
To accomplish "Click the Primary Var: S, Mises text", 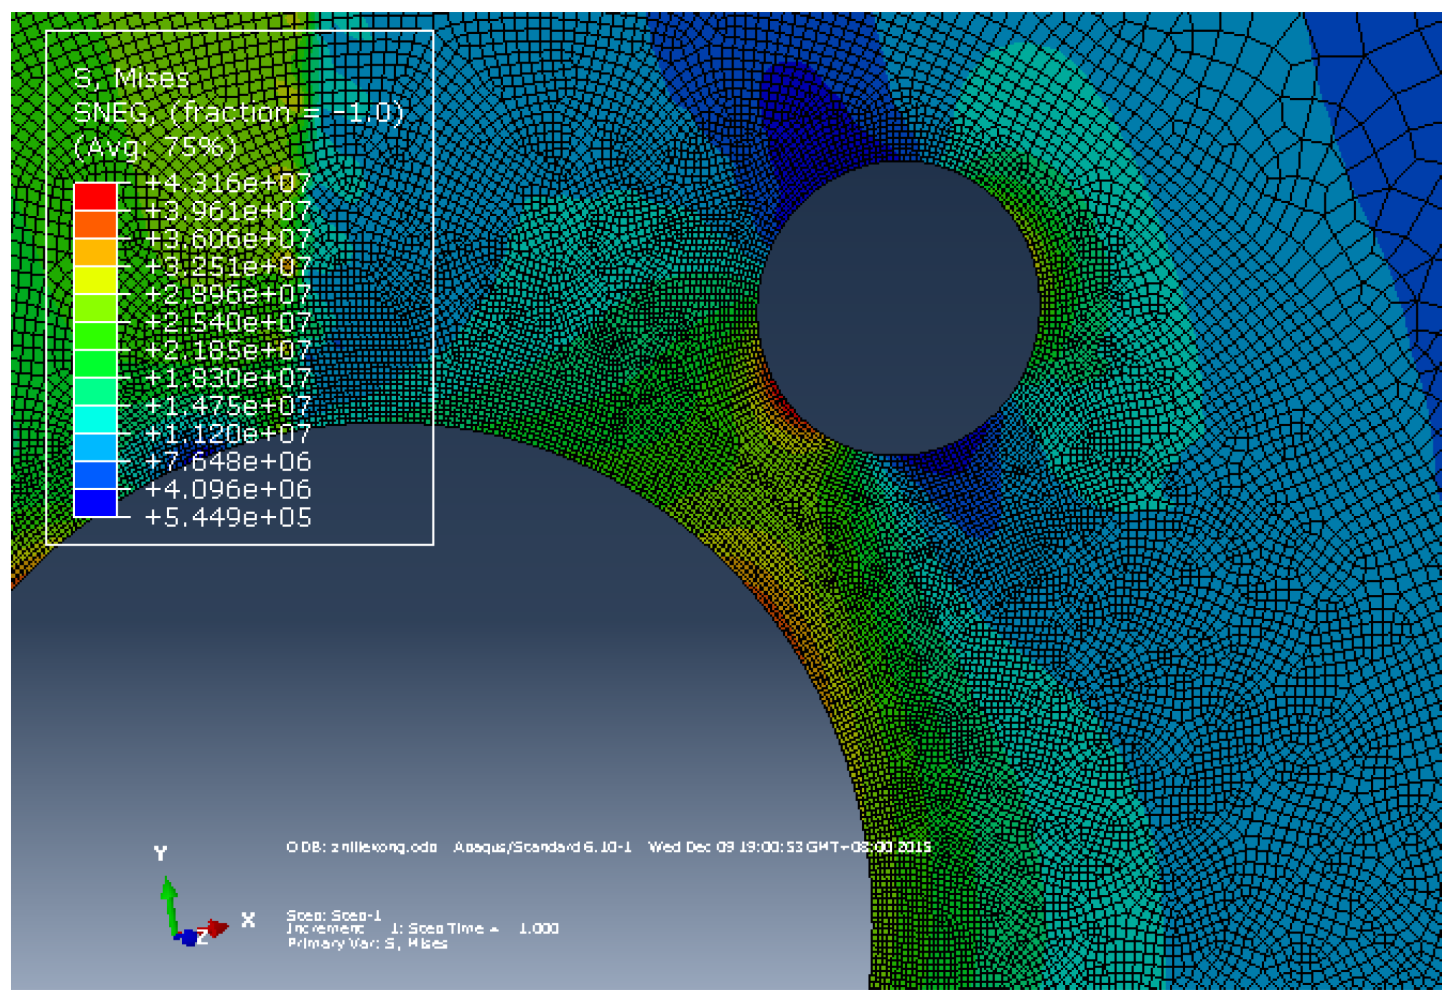I will [x=367, y=944].
